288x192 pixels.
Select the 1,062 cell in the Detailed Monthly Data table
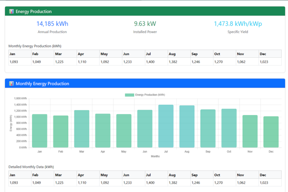[247, 183]
